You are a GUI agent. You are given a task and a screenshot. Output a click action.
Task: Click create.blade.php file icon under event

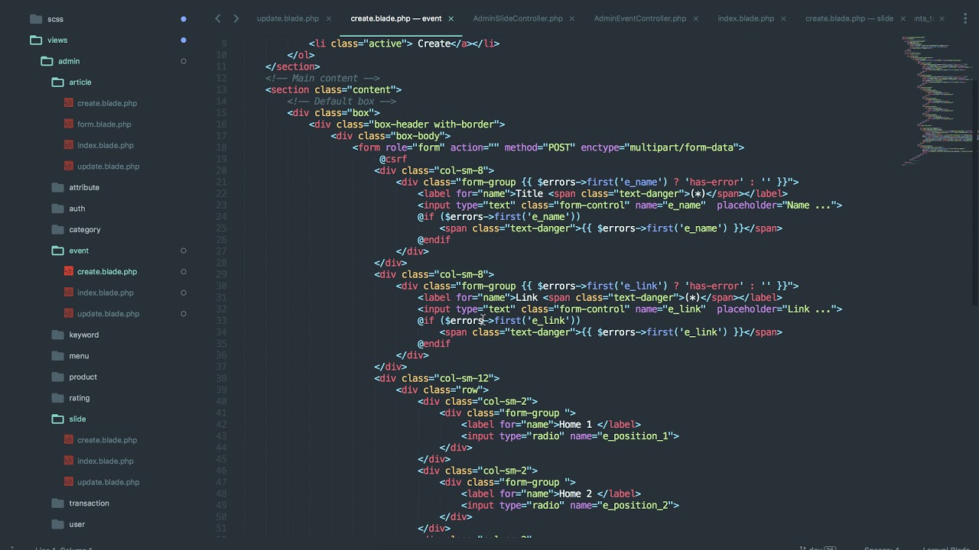[x=69, y=271]
